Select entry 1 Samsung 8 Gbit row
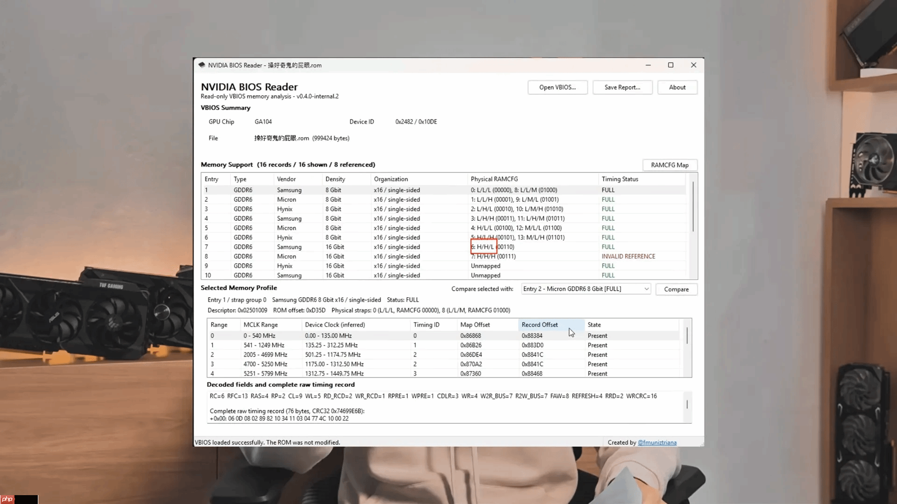Viewport: 897px width, 504px height. point(444,190)
